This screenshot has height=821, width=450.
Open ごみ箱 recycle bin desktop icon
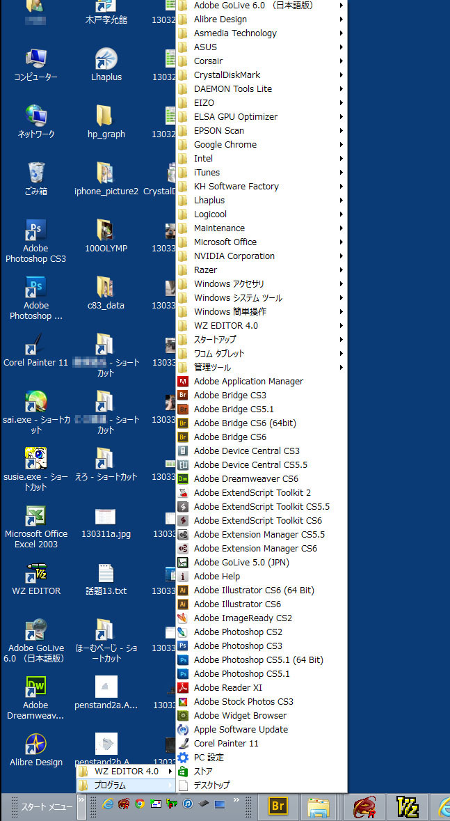pos(35,178)
